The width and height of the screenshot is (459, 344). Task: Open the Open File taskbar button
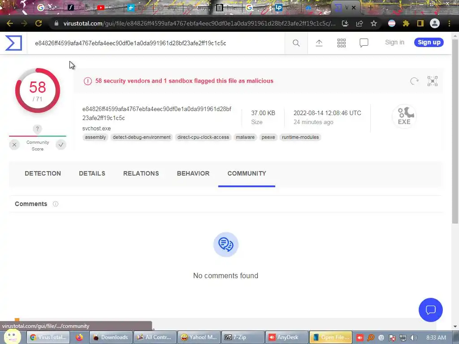pos(331,337)
